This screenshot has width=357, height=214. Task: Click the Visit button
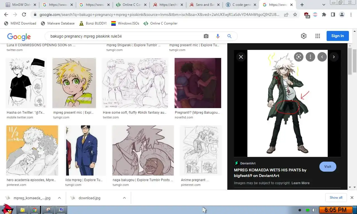point(328,167)
